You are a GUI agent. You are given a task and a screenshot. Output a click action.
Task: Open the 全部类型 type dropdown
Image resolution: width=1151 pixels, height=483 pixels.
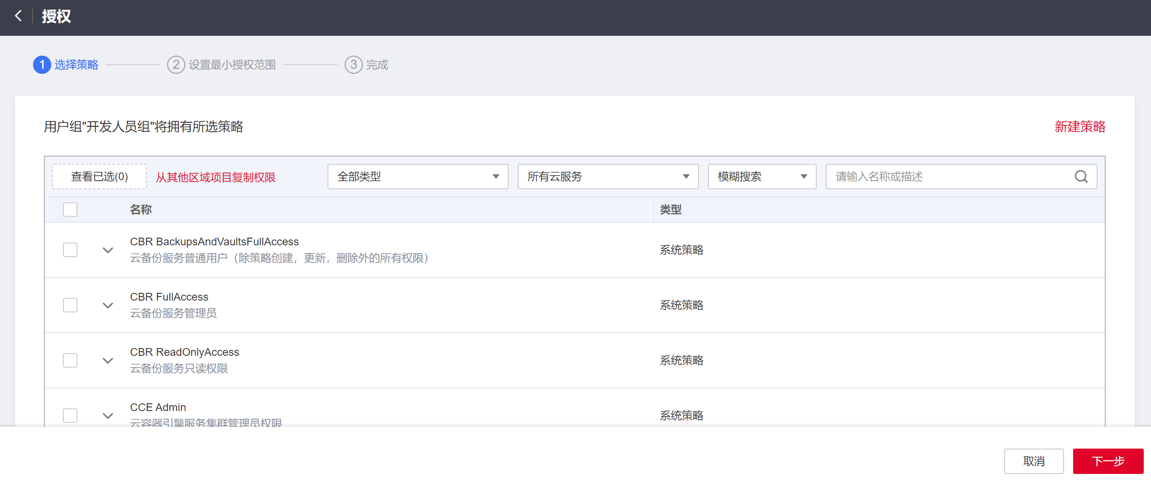[418, 177]
